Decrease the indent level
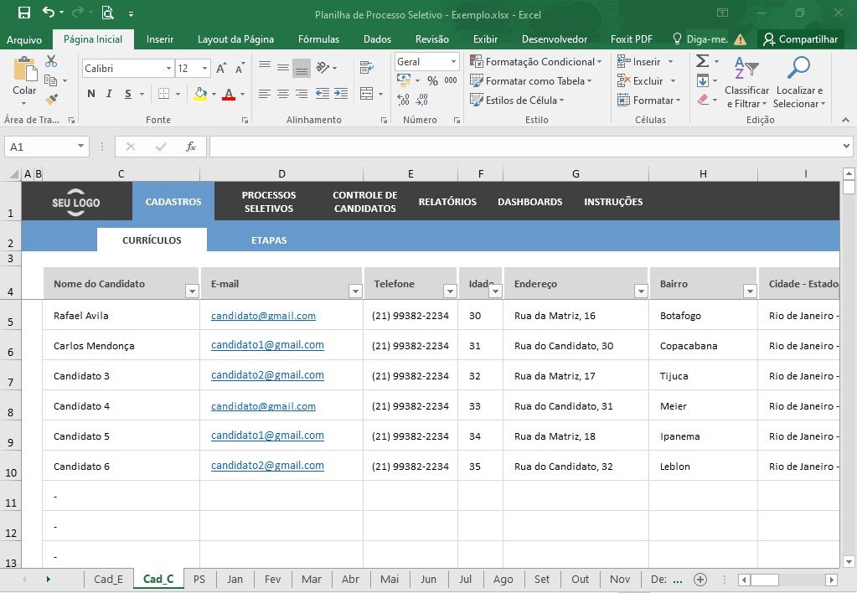The image size is (857, 593). tap(322, 94)
